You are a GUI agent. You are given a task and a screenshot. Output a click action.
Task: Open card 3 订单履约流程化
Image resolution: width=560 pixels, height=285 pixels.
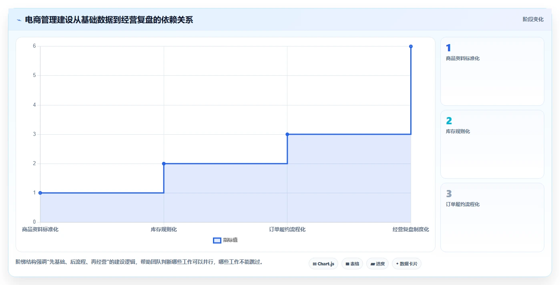[492, 217]
